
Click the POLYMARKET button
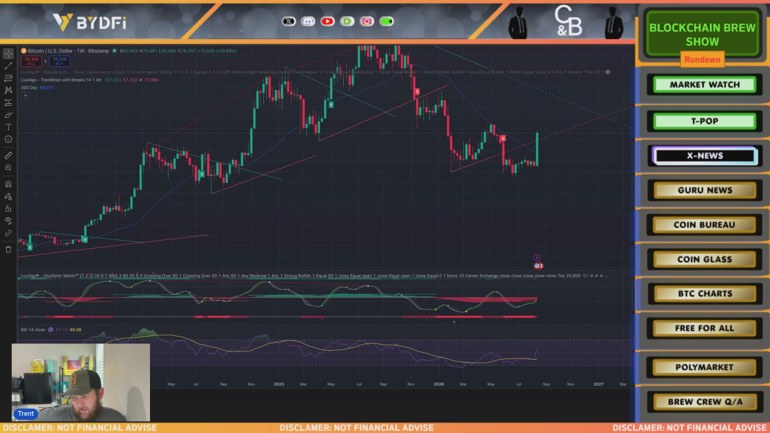point(705,367)
